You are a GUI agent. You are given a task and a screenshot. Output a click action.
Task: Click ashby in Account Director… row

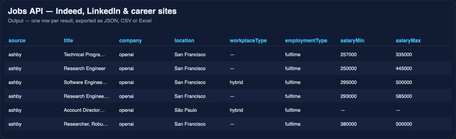(x=15, y=110)
